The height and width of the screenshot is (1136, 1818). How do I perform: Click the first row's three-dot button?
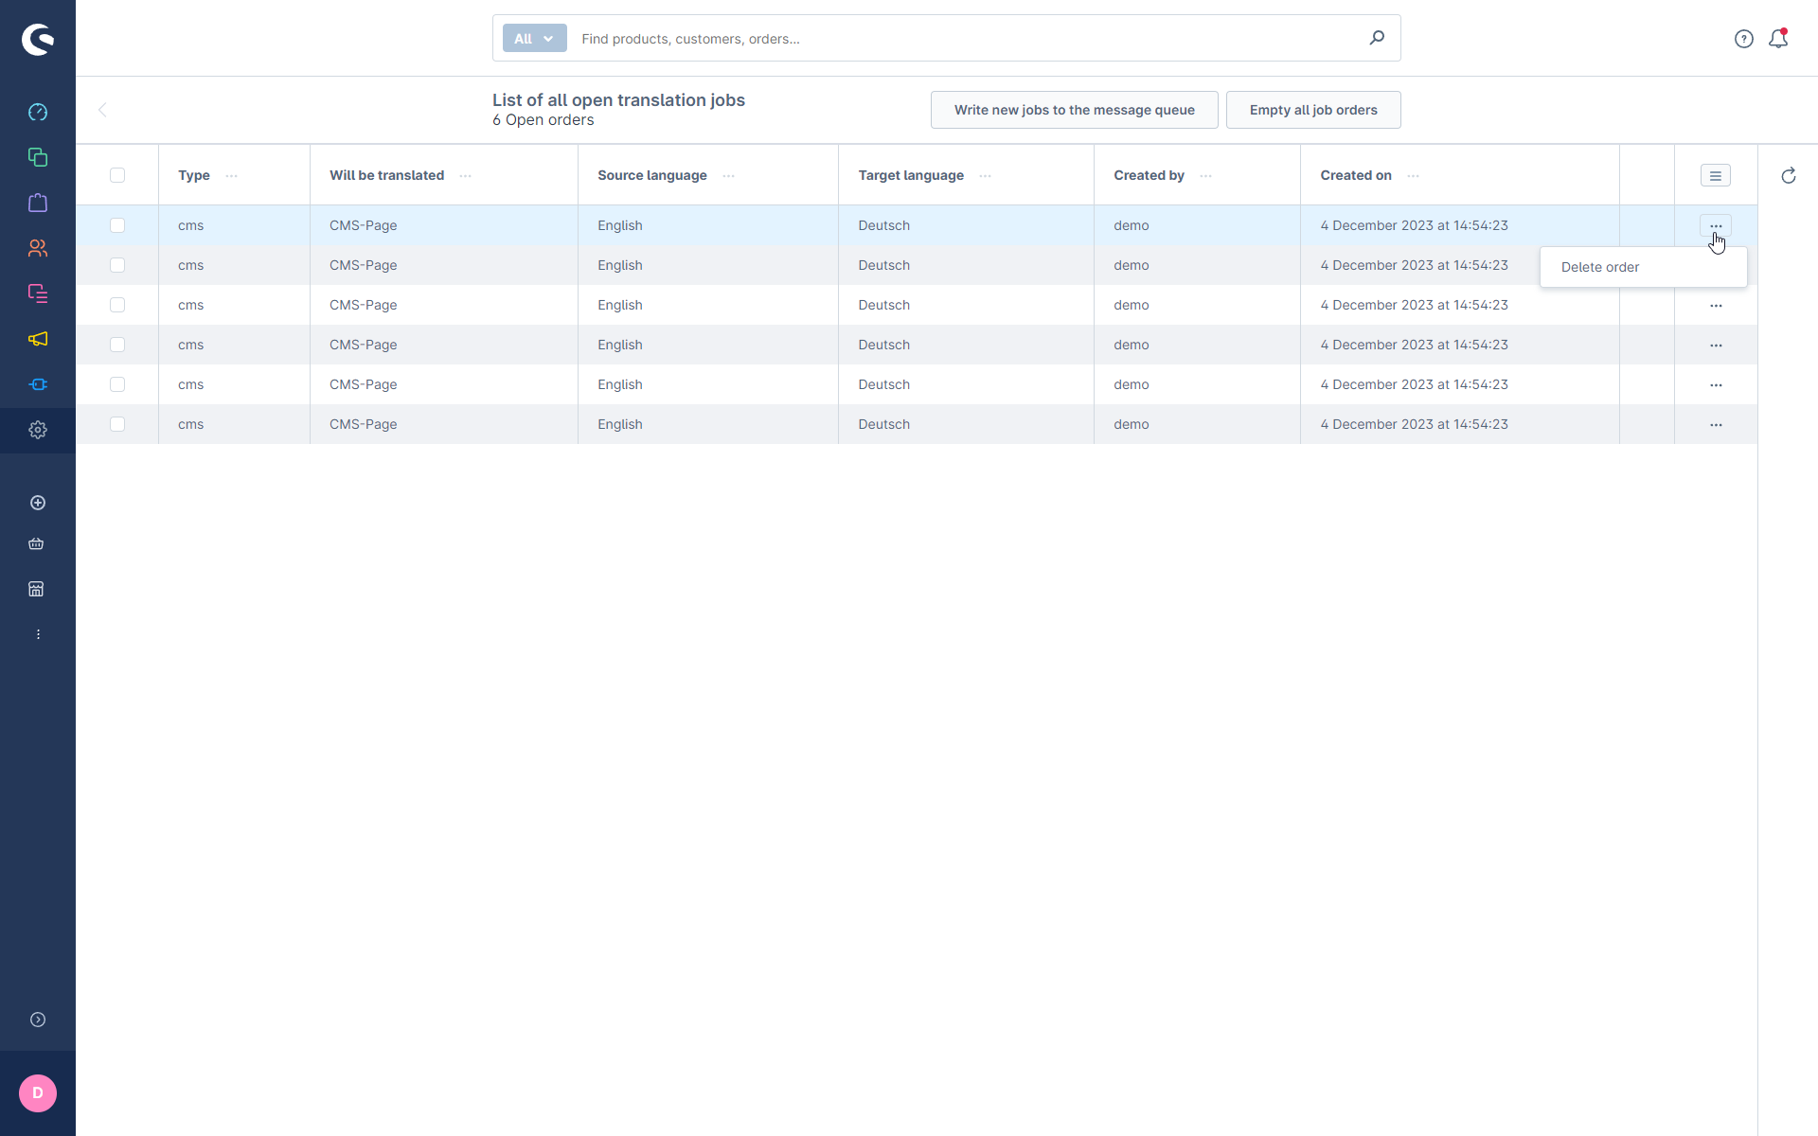pyautogui.click(x=1716, y=226)
